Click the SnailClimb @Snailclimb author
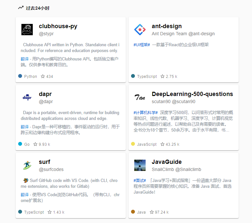This screenshot has width=252, height=223. (x=176, y=169)
